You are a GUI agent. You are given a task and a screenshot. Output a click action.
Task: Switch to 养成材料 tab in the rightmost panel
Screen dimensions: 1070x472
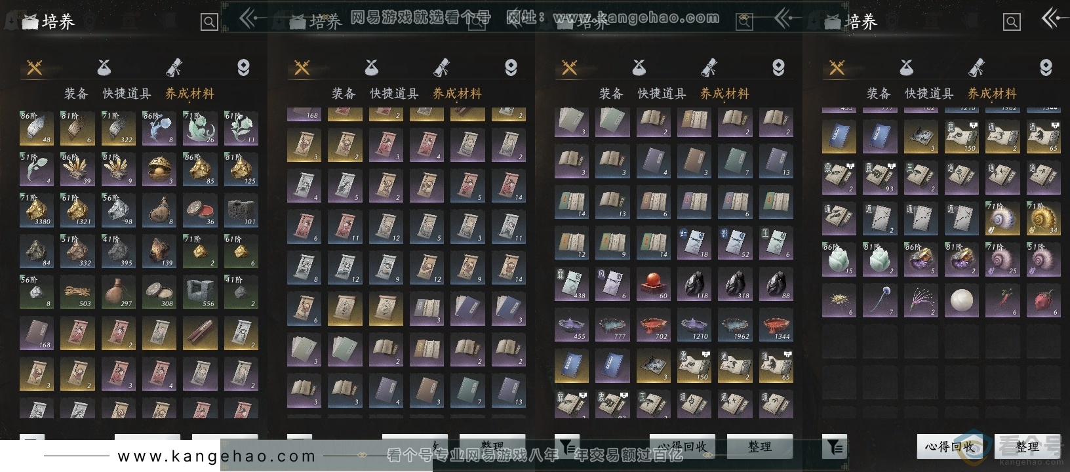[x=992, y=94]
